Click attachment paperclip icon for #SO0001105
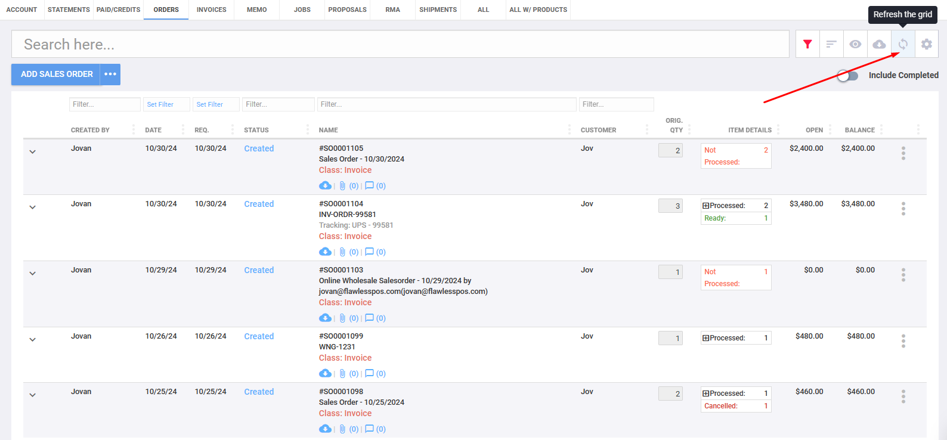The width and height of the screenshot is (947, 440). pos(342,186)
